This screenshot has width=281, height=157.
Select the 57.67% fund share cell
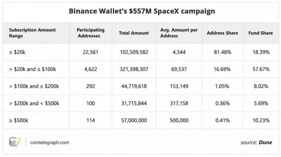click(x=261, y=69)
